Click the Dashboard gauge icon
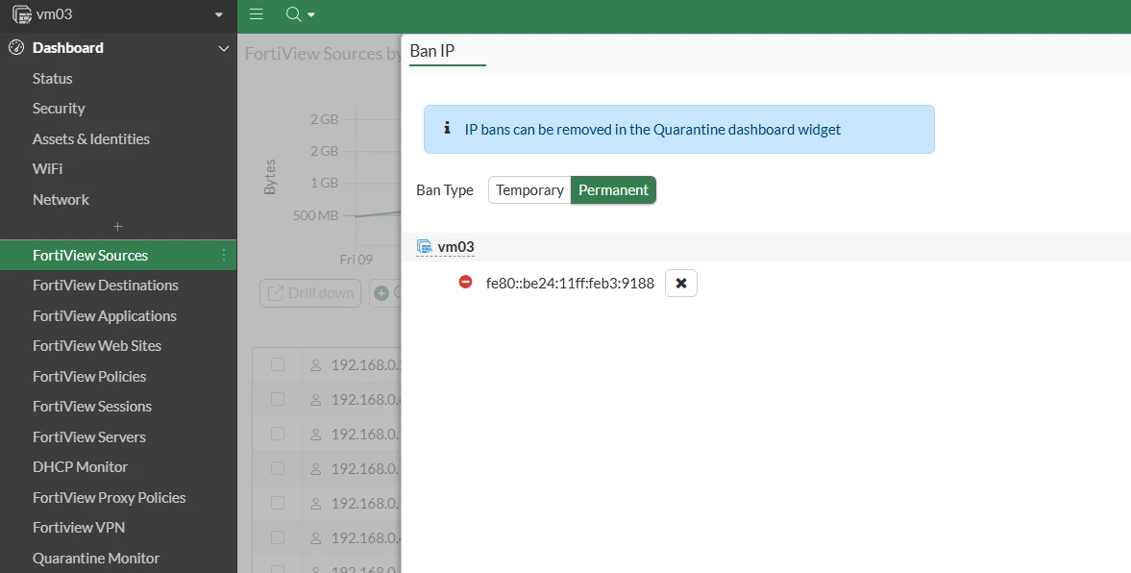The width and height of the screenshot is (1131, 573). point(16,48)
